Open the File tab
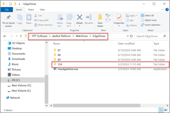This screenshot has height=113, width=170. coord(7,10)
